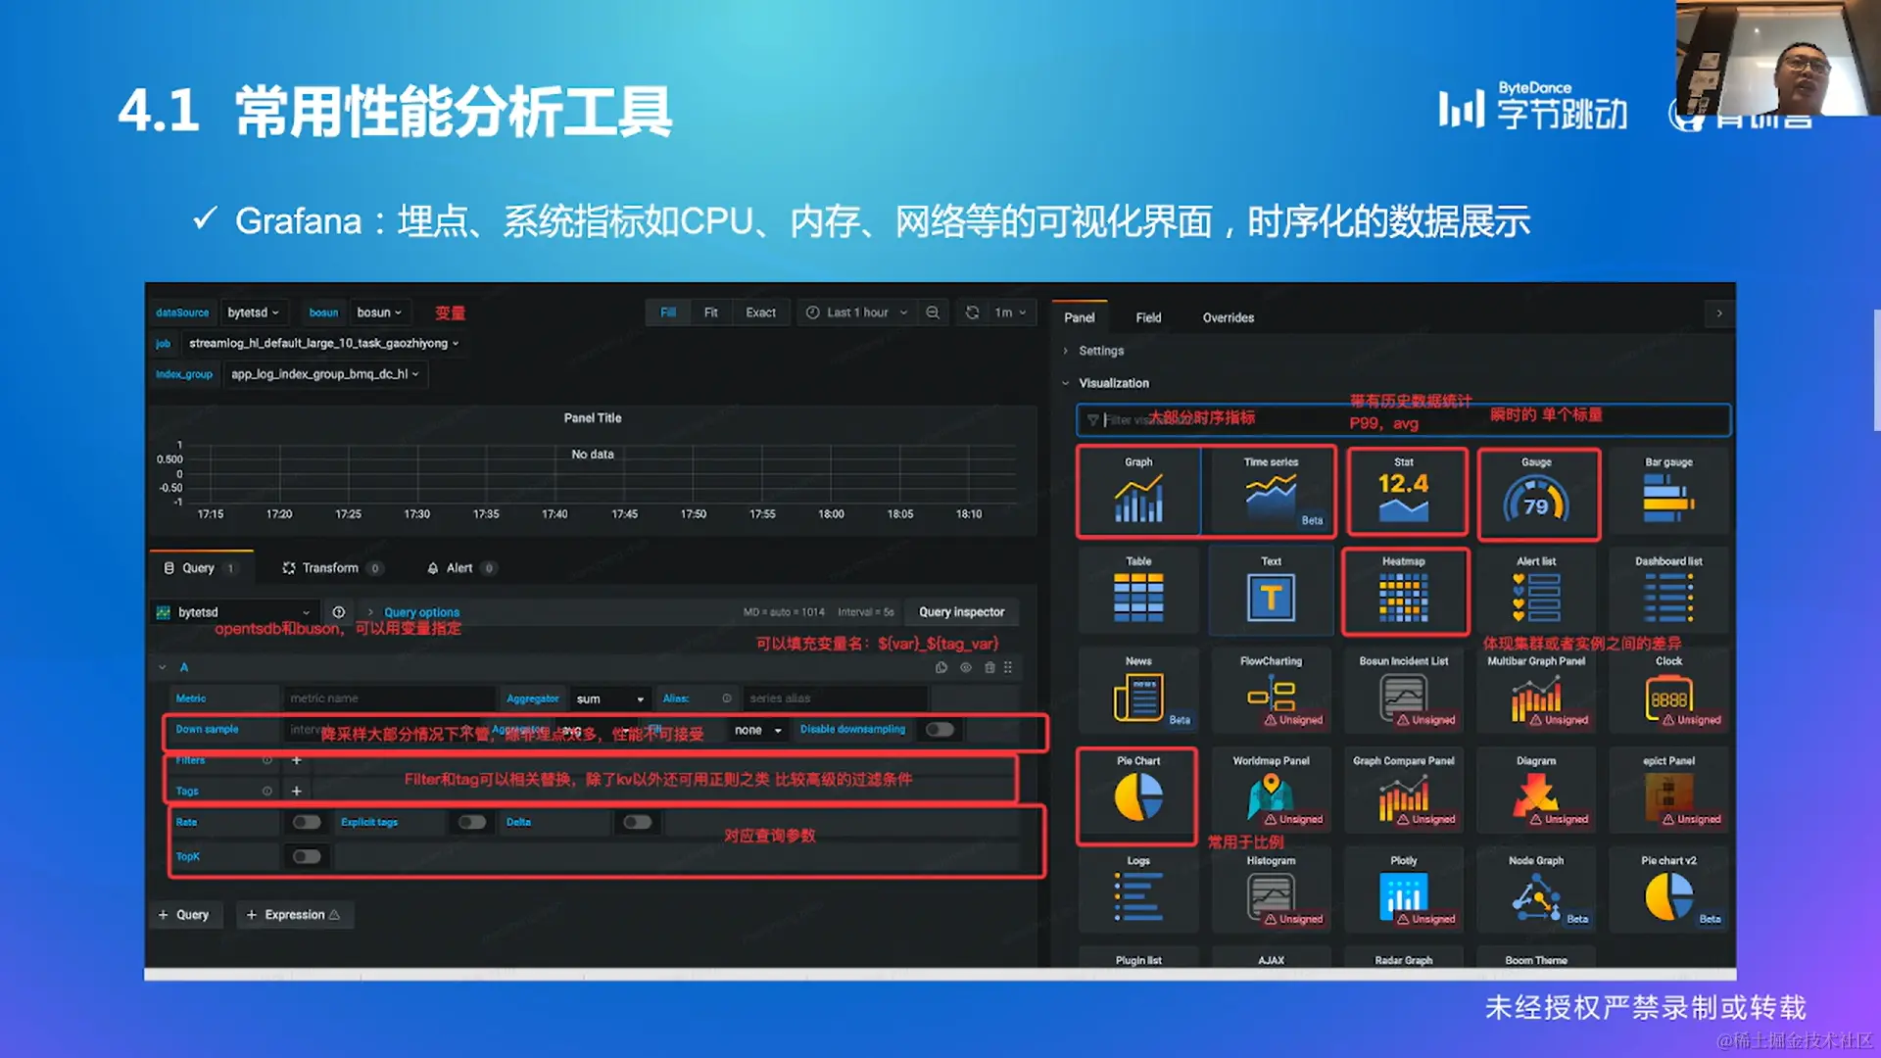Viewport: 1881px width, 1058px height.
Task: Click the add Expression button
Action: 294,915
